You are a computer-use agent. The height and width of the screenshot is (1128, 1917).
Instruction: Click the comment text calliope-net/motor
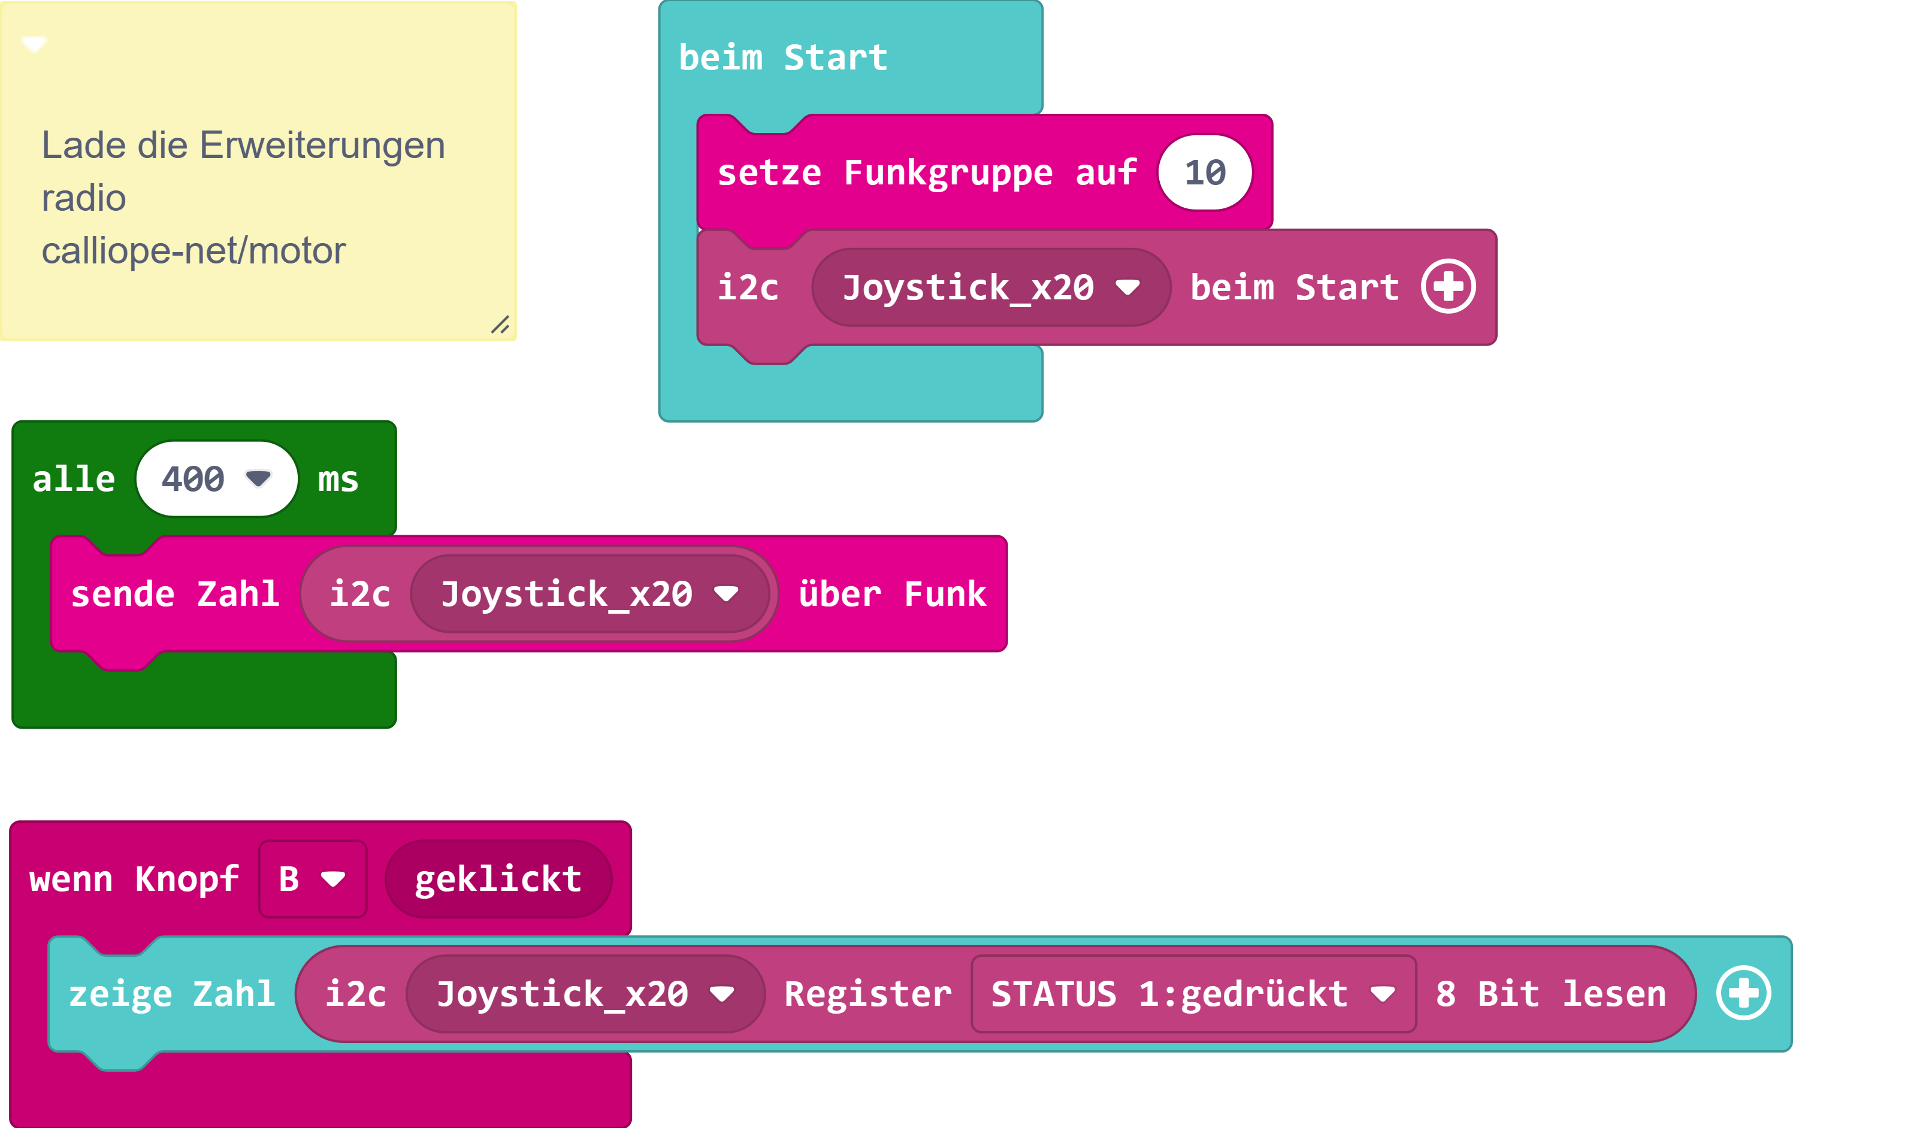click(x=193, y=250)
